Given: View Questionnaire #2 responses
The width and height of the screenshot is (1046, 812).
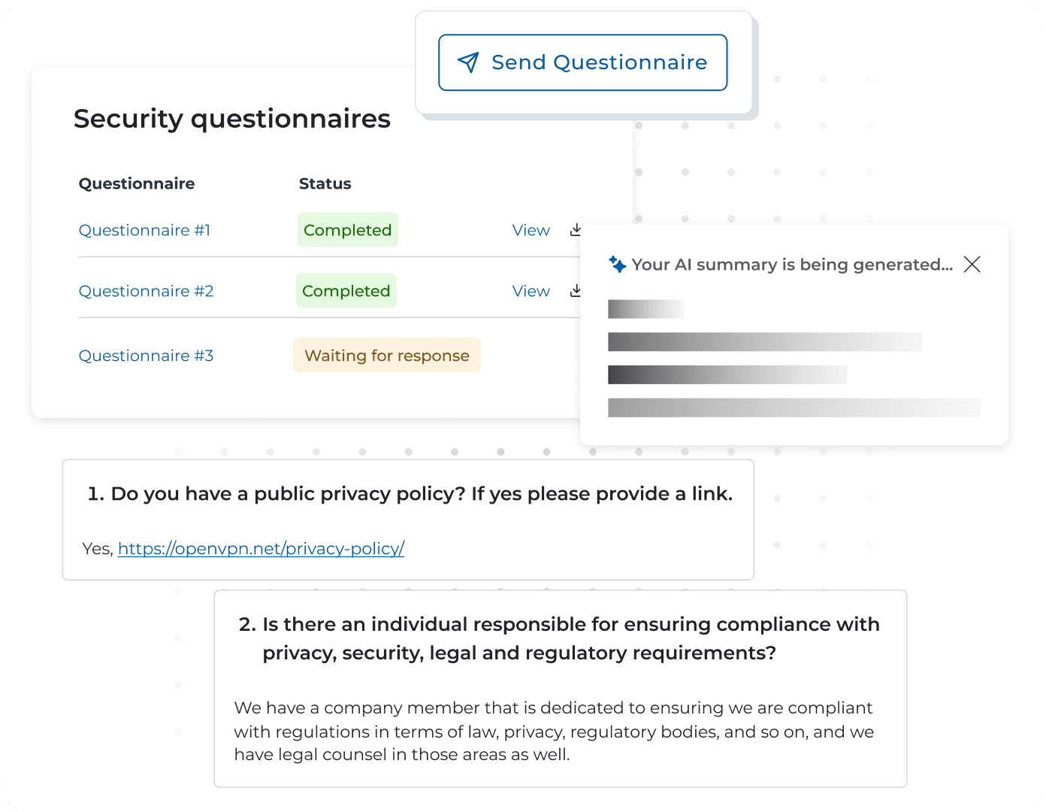Looking at the screenshot, I should [x=531, y=291].
